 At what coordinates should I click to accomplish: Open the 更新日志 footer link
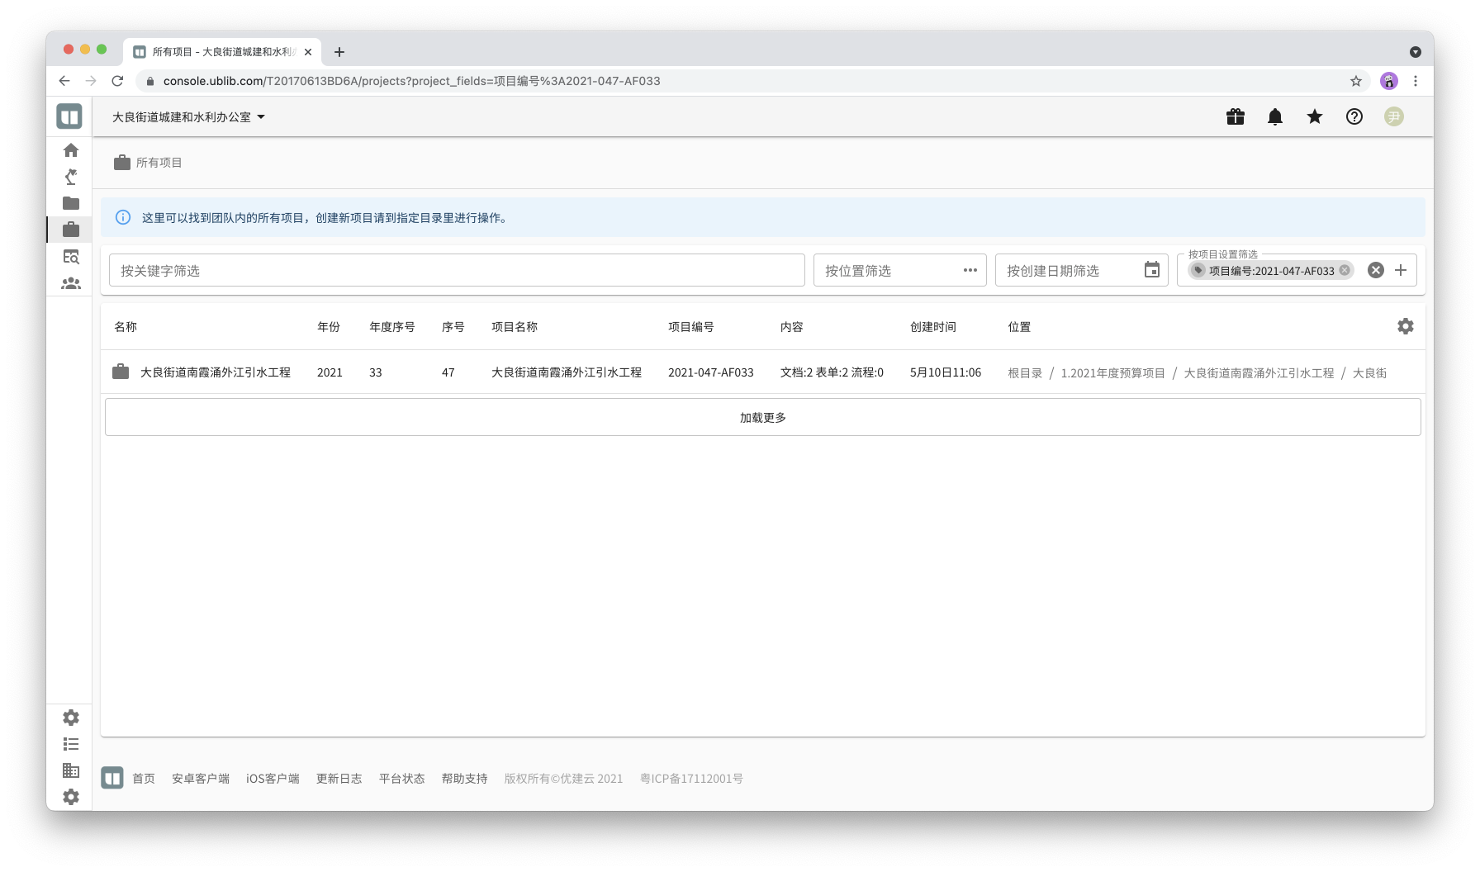[x=339, y=779]
